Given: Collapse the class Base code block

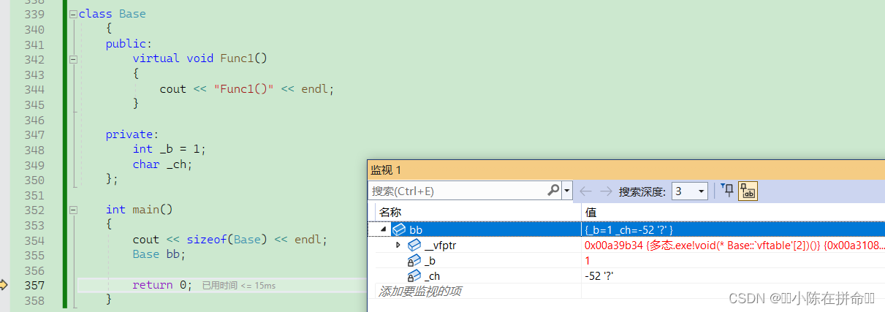Looking at the screenshot, I should (73, 14).
